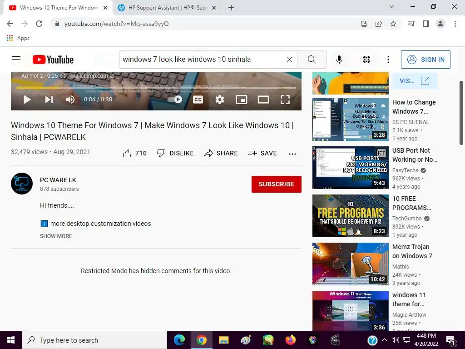
Task: Open Chrome three-dot menu
Action: coord(455,24)
